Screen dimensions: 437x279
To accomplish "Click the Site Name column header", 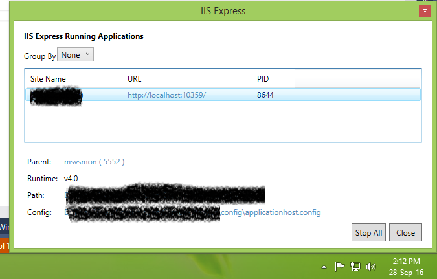I will coord(48,79).
